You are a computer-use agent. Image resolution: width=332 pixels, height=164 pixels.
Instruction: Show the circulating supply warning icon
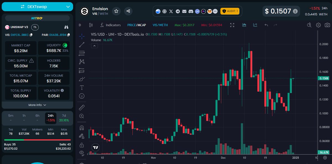[x=32, y=60]
